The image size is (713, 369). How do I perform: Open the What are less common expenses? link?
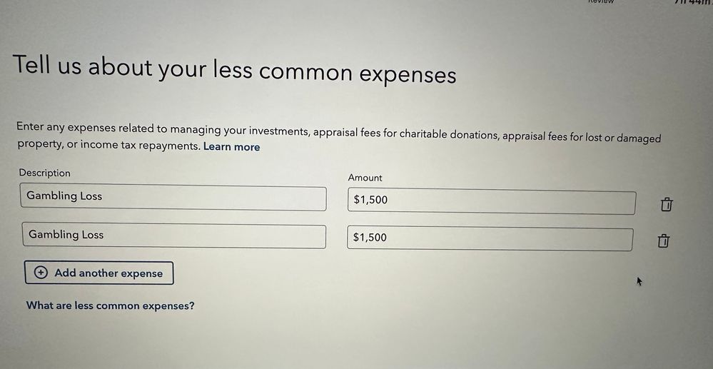[110, 305]
